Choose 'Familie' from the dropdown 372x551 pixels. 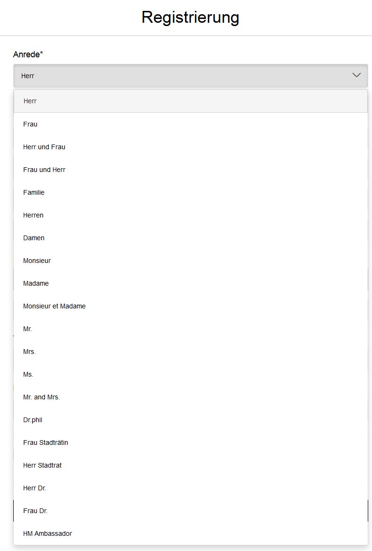191,192
